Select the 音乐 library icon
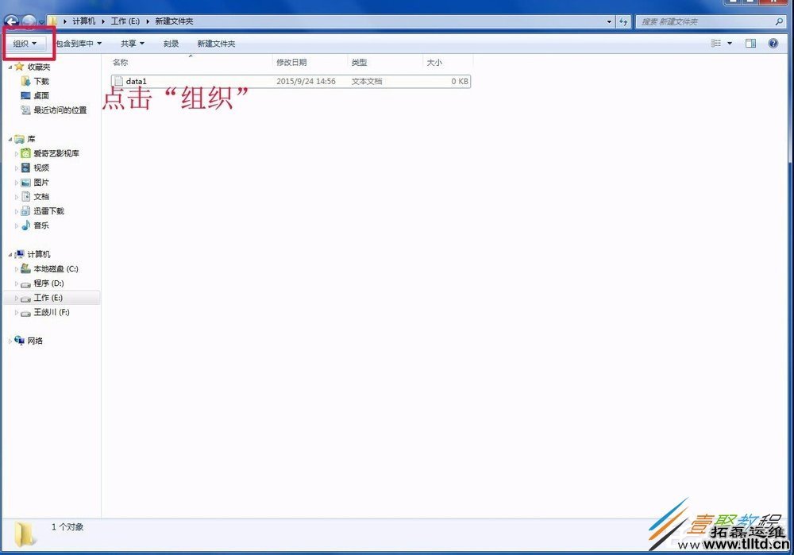Image resolution: width=794 pixels, height=555 pixels. (x=25, y=225)
